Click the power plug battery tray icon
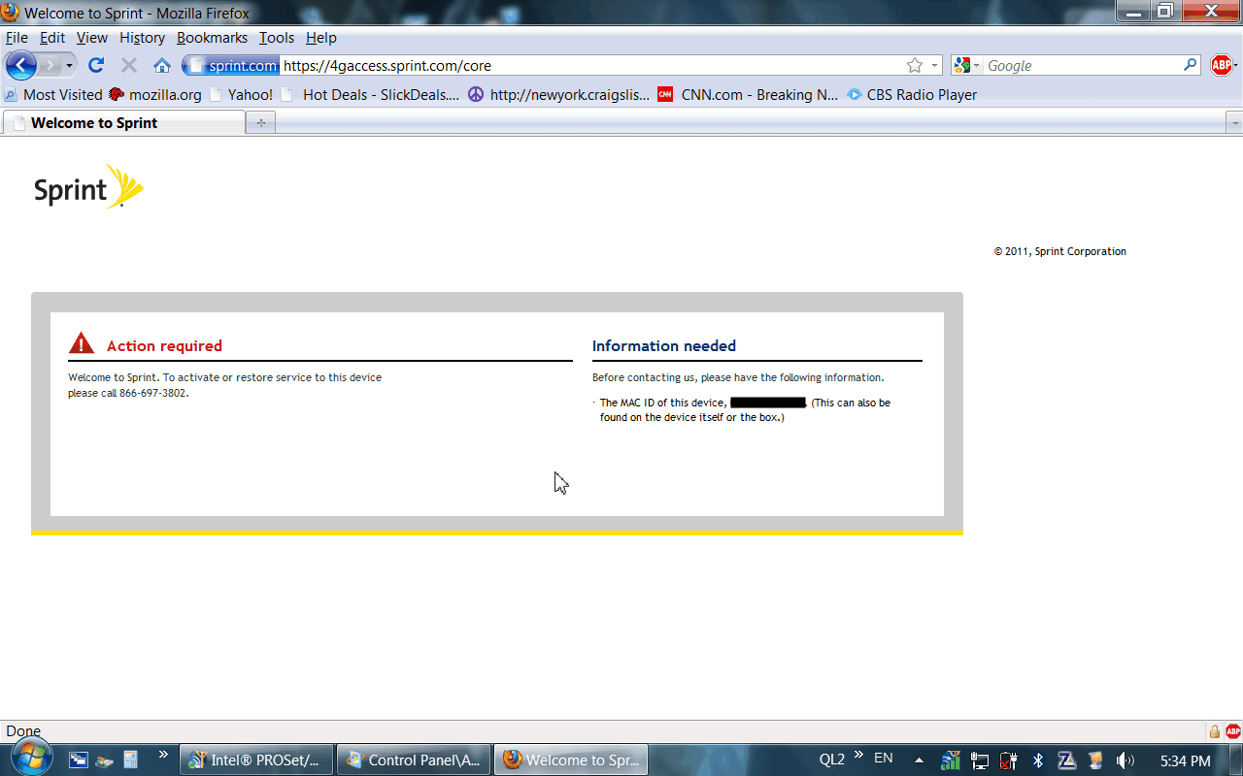This screenshot has width=1243, height=776. point(1008,760)
